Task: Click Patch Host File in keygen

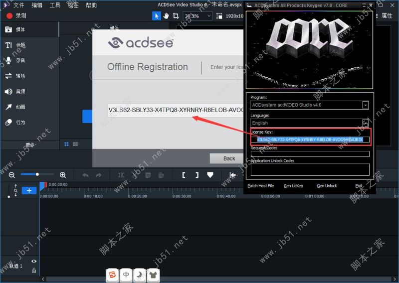Action: tap(260, 186)
